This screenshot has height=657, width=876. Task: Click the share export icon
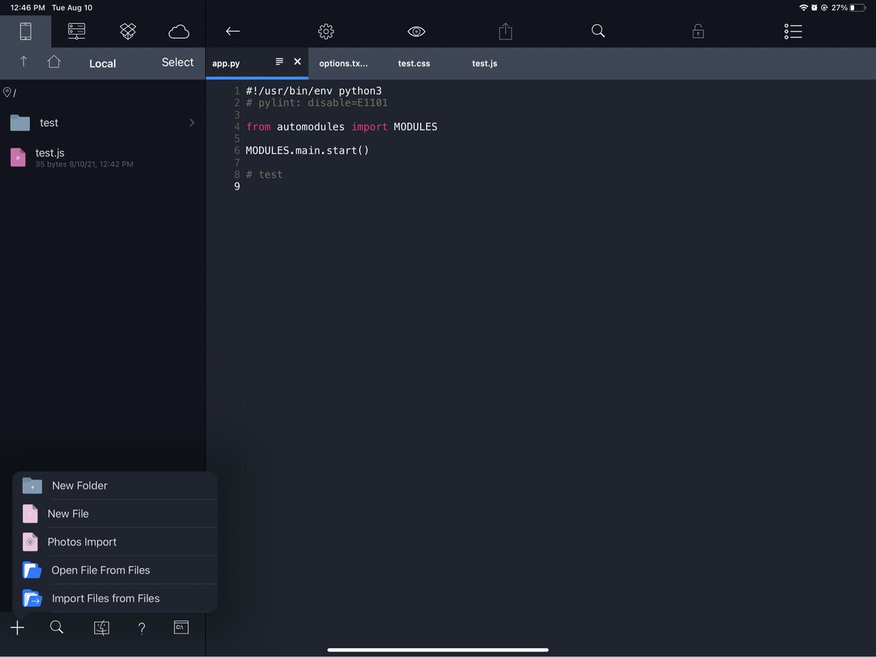point(506,31)
